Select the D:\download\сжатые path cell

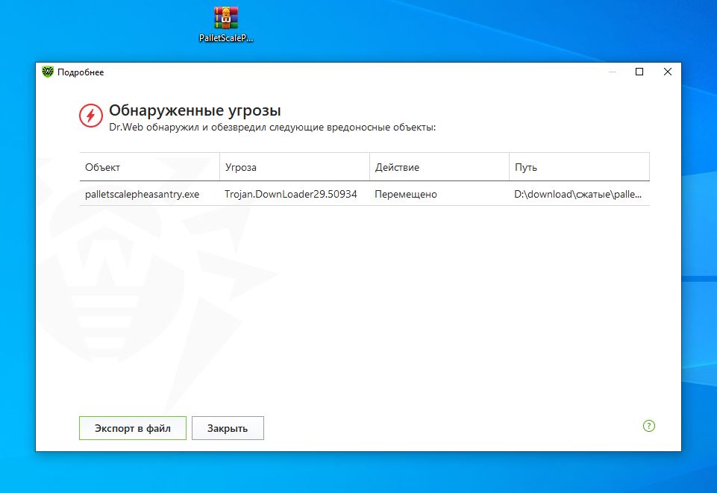coord(578,194)
